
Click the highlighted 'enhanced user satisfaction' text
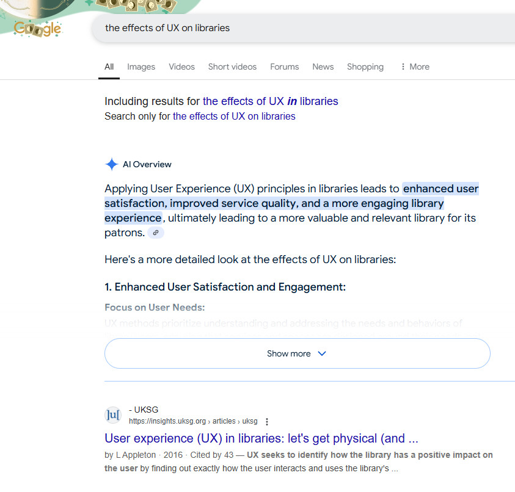tap(291, 203)
